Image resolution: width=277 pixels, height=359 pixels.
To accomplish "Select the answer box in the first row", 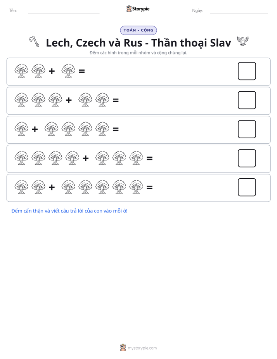I will pos(247,71).
